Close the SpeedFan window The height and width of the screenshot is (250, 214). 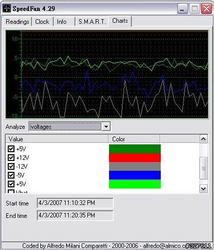click(206, 9)
